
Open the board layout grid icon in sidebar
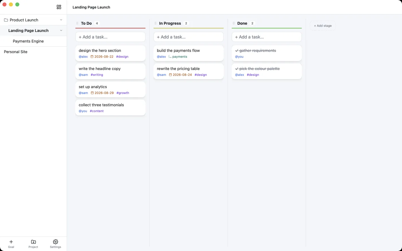tap(59, 7)
